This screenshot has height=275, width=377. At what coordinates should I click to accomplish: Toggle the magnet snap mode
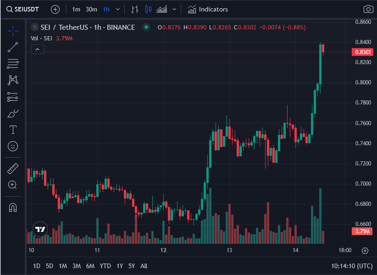tap(13, 208)
